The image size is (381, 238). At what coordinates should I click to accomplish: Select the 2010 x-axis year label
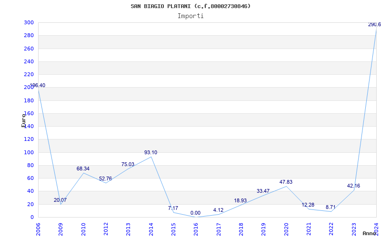coord(83,229)
